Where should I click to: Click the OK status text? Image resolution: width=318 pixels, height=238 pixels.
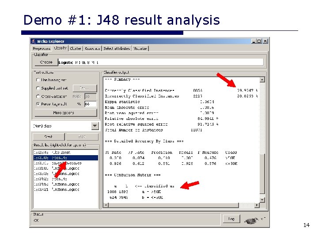(36, 220)
